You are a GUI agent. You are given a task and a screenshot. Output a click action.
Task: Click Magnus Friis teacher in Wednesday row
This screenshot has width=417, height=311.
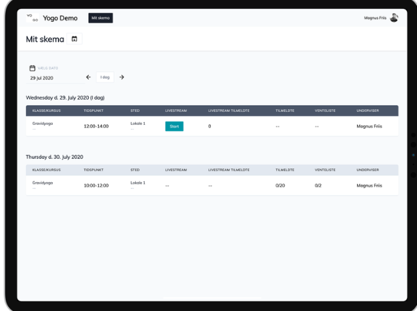point(369,126)
